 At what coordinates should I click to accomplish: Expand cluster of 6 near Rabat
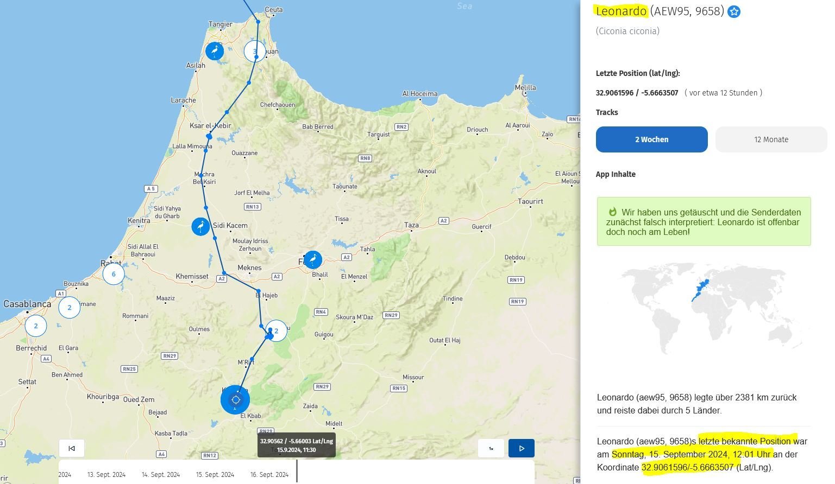pos(114,274)
